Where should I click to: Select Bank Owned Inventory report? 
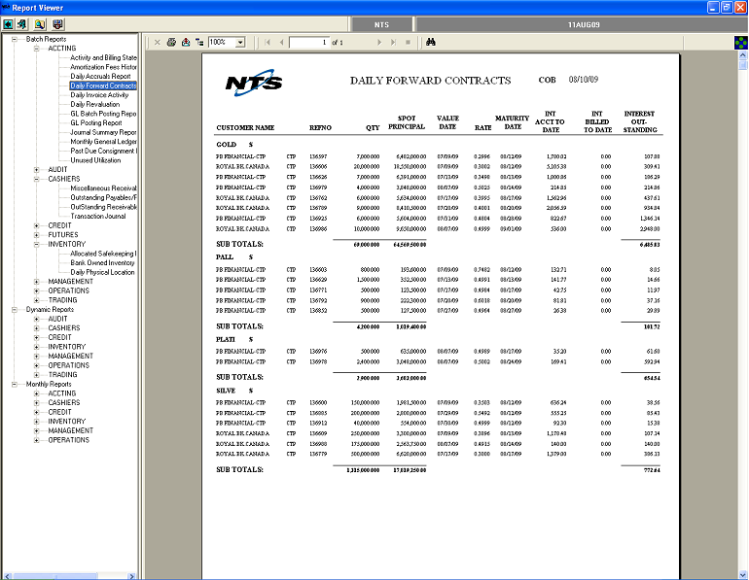[102, 263]
